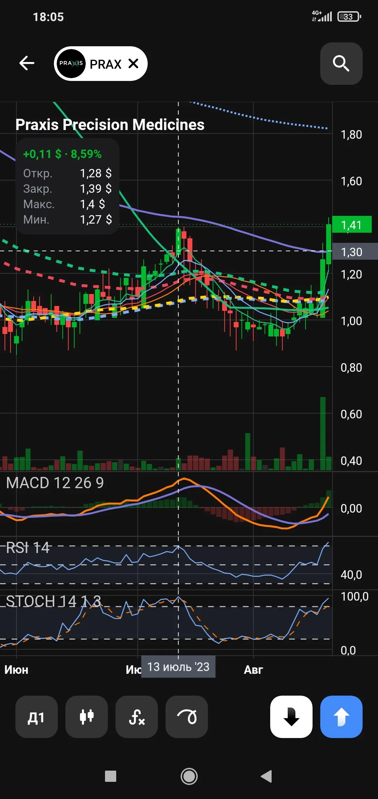Remove the PRAX ticker chip
Screen dimensions: 378x799
(133, 63)
